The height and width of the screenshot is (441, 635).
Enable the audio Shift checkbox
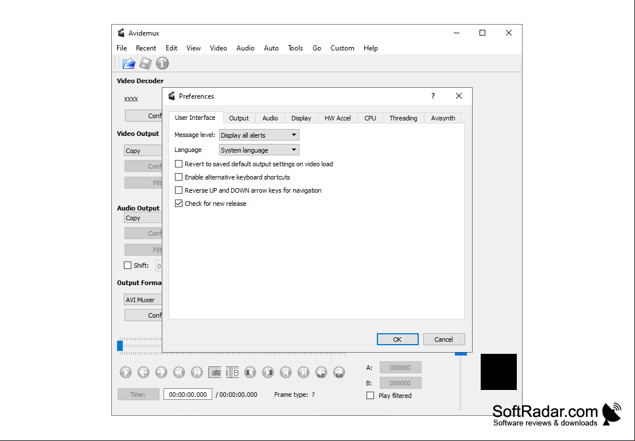127,266
